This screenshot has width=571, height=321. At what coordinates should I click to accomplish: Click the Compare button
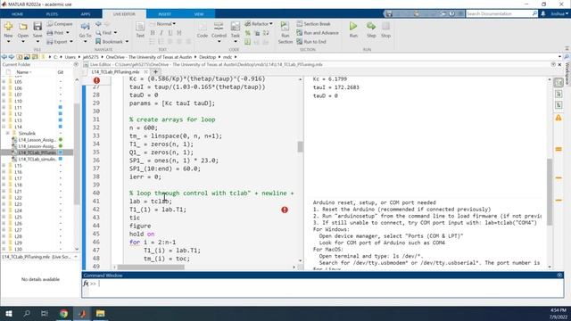(x=60, y=24)
